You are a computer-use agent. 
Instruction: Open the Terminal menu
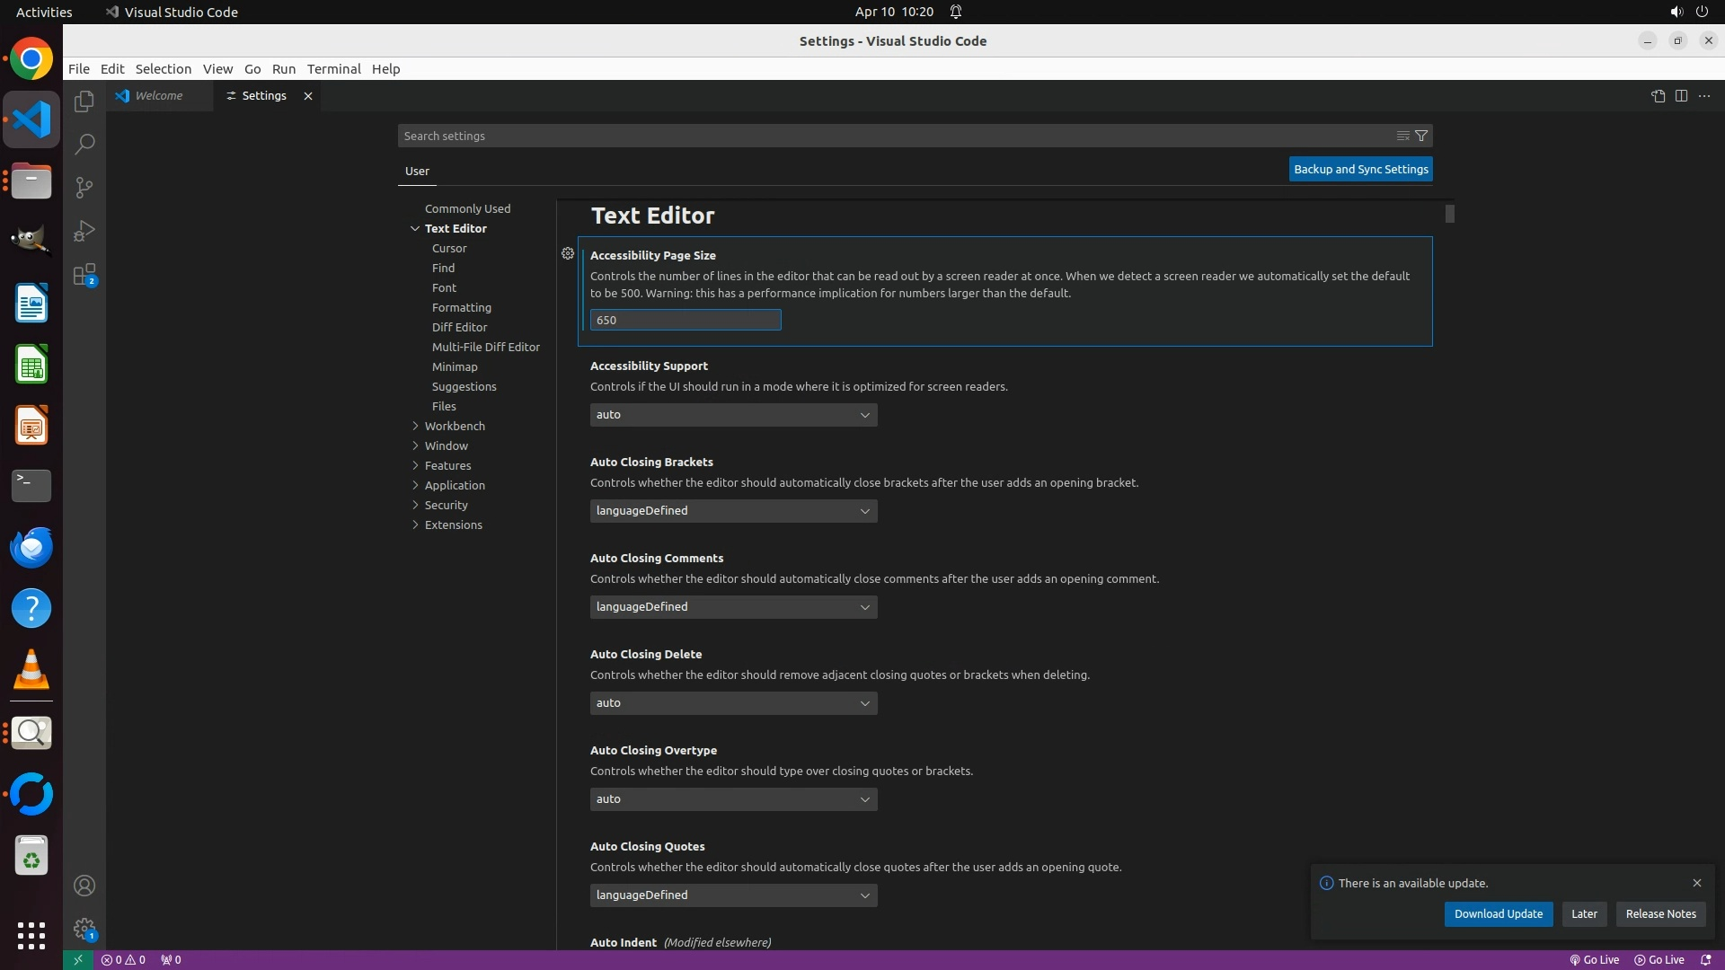click(x=333, y=69)
